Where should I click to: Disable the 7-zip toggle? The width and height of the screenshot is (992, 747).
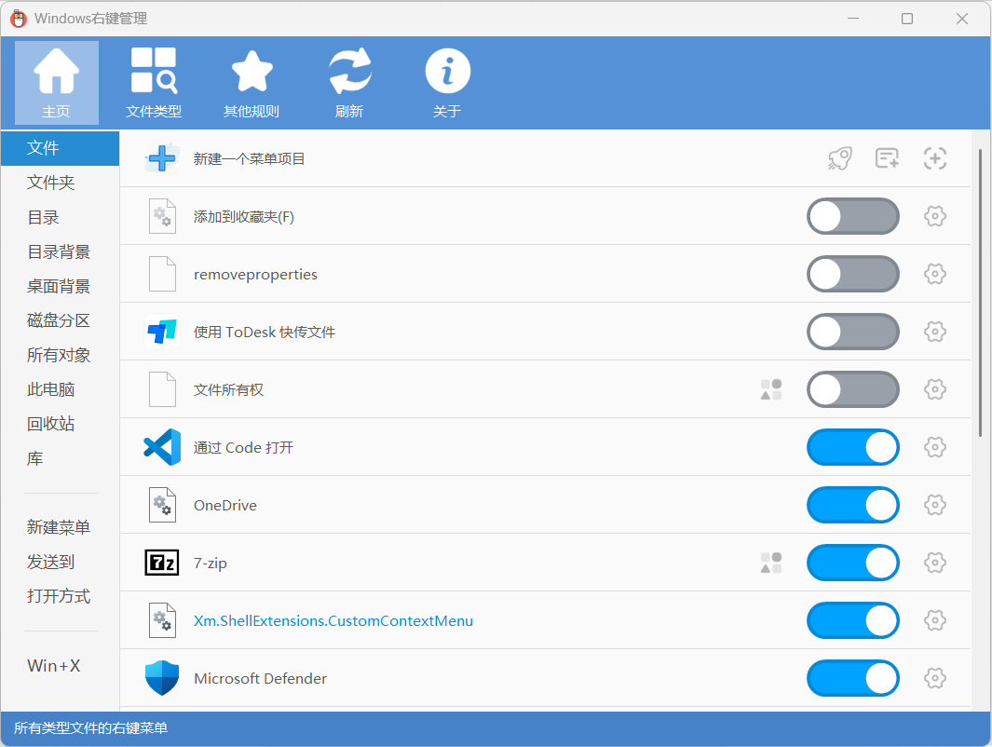[853, 563]
